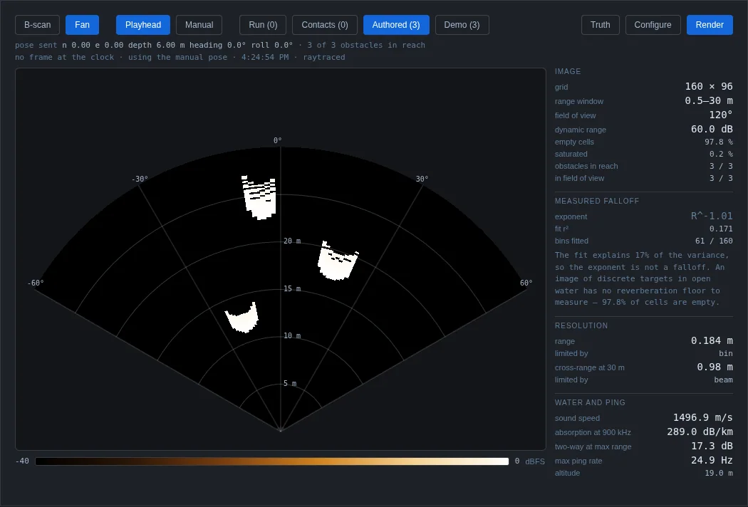Click the -30° bearing label
The width and height of the screenshot is (748, 507).
140,179
